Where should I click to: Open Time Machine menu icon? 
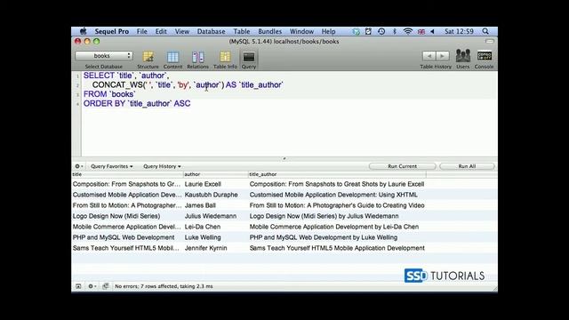point(381,31)
